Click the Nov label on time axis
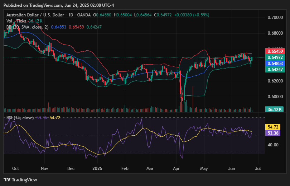290x186 pixels. 44,169
